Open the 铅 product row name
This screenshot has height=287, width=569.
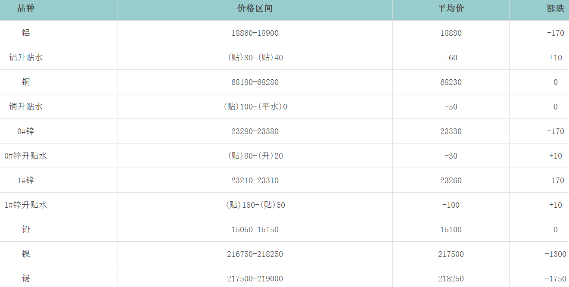click(26, 230)
